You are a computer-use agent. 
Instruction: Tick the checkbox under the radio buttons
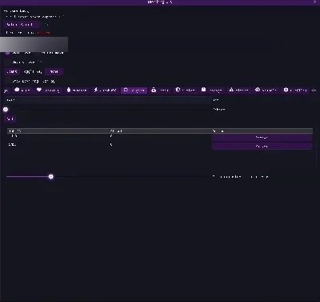tap(7, 62)
